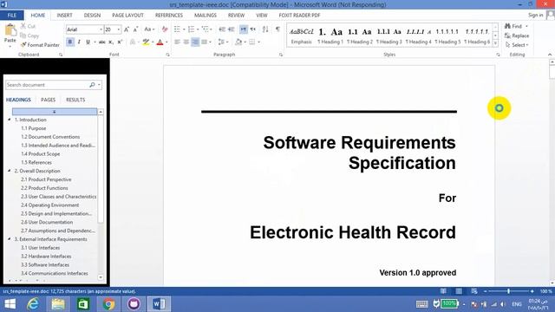Open Windows Start button
Screen dimensions: 555x312
(10, 304)
